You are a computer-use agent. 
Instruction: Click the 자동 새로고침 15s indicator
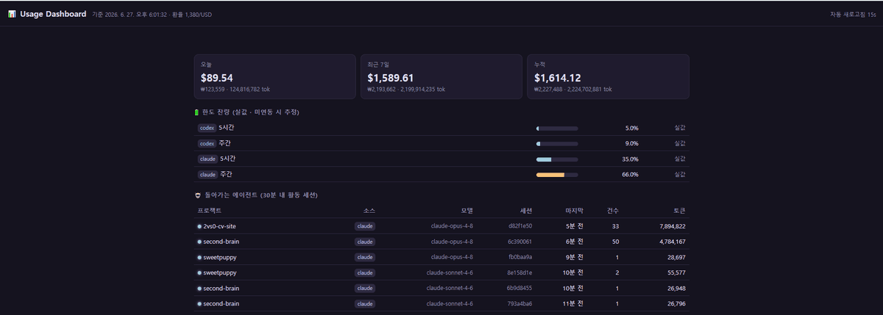[853, 14]
